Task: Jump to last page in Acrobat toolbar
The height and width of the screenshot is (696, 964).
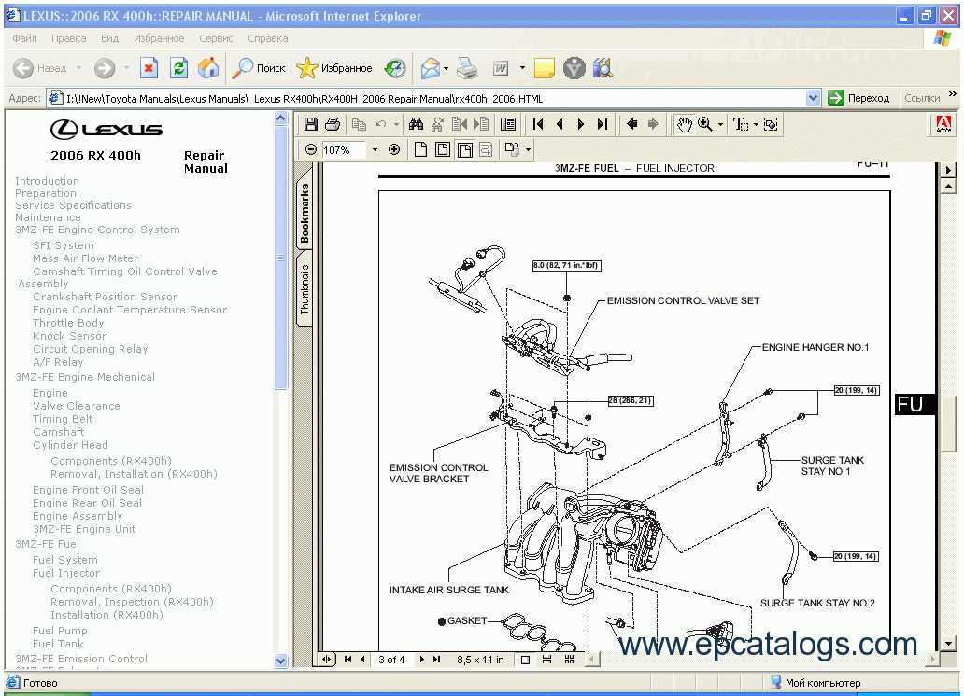Action: (602, 125)
